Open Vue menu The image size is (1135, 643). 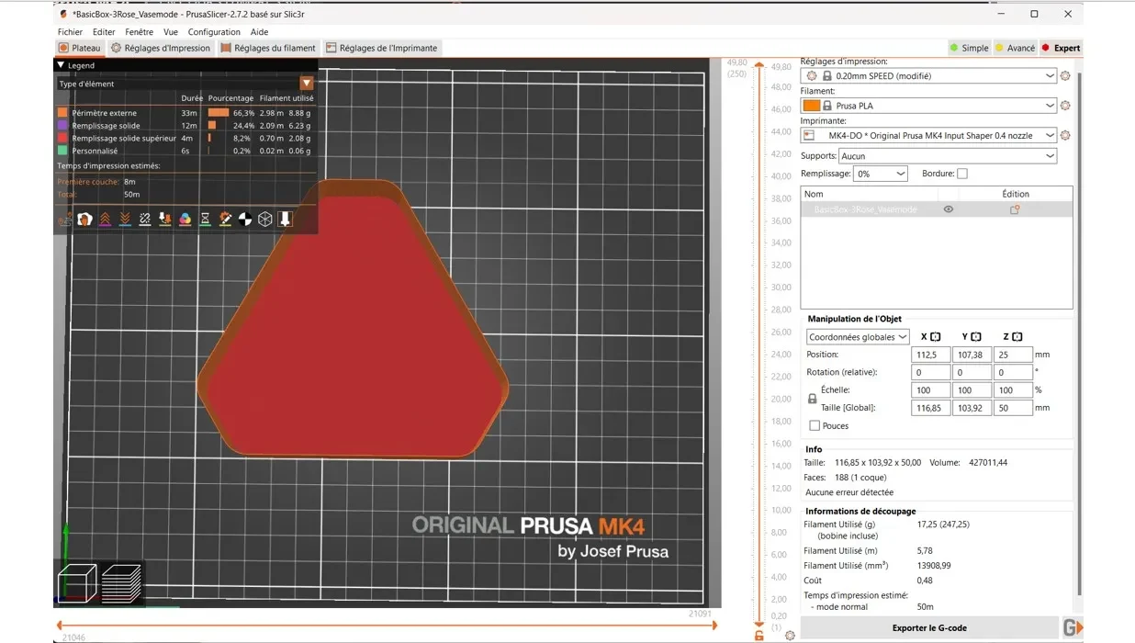[x=170, y=32]
